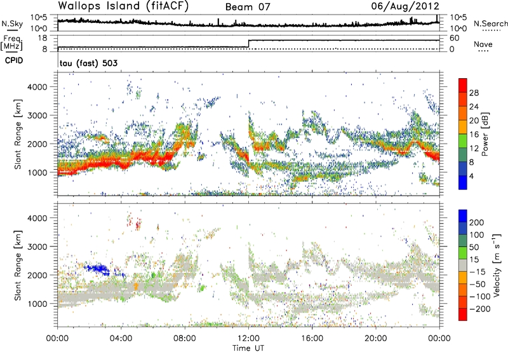
Task: Click the 1000 tick in the velocity panel
Action: click(x=37, y=303)
